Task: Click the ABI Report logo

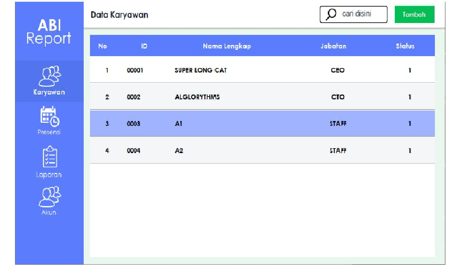Action: point(49,32)
